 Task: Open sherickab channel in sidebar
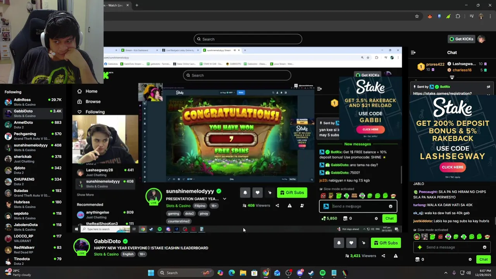tap(33, 159)
